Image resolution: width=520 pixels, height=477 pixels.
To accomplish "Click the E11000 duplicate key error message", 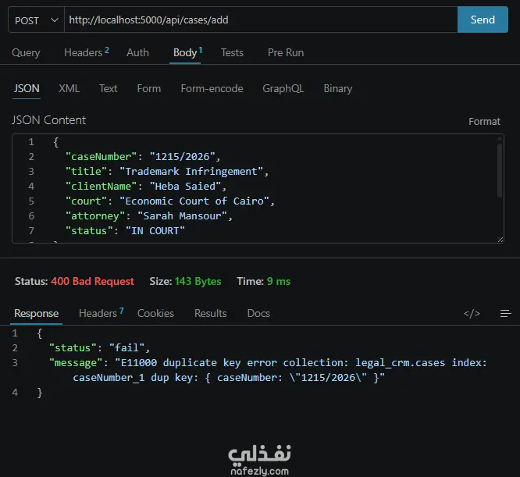I will (268, 370).
